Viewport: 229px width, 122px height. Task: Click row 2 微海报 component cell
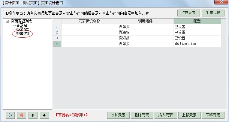(x=146, y=33)
